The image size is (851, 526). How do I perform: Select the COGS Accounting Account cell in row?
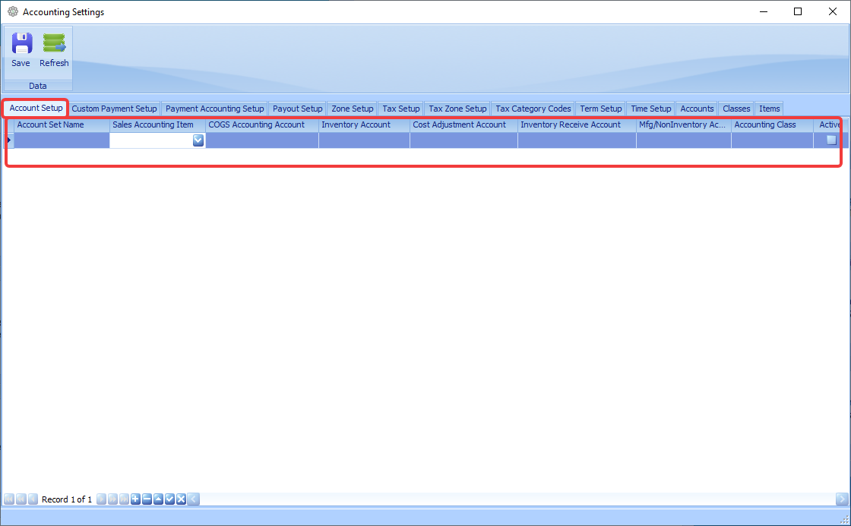[x=262, y=140]
